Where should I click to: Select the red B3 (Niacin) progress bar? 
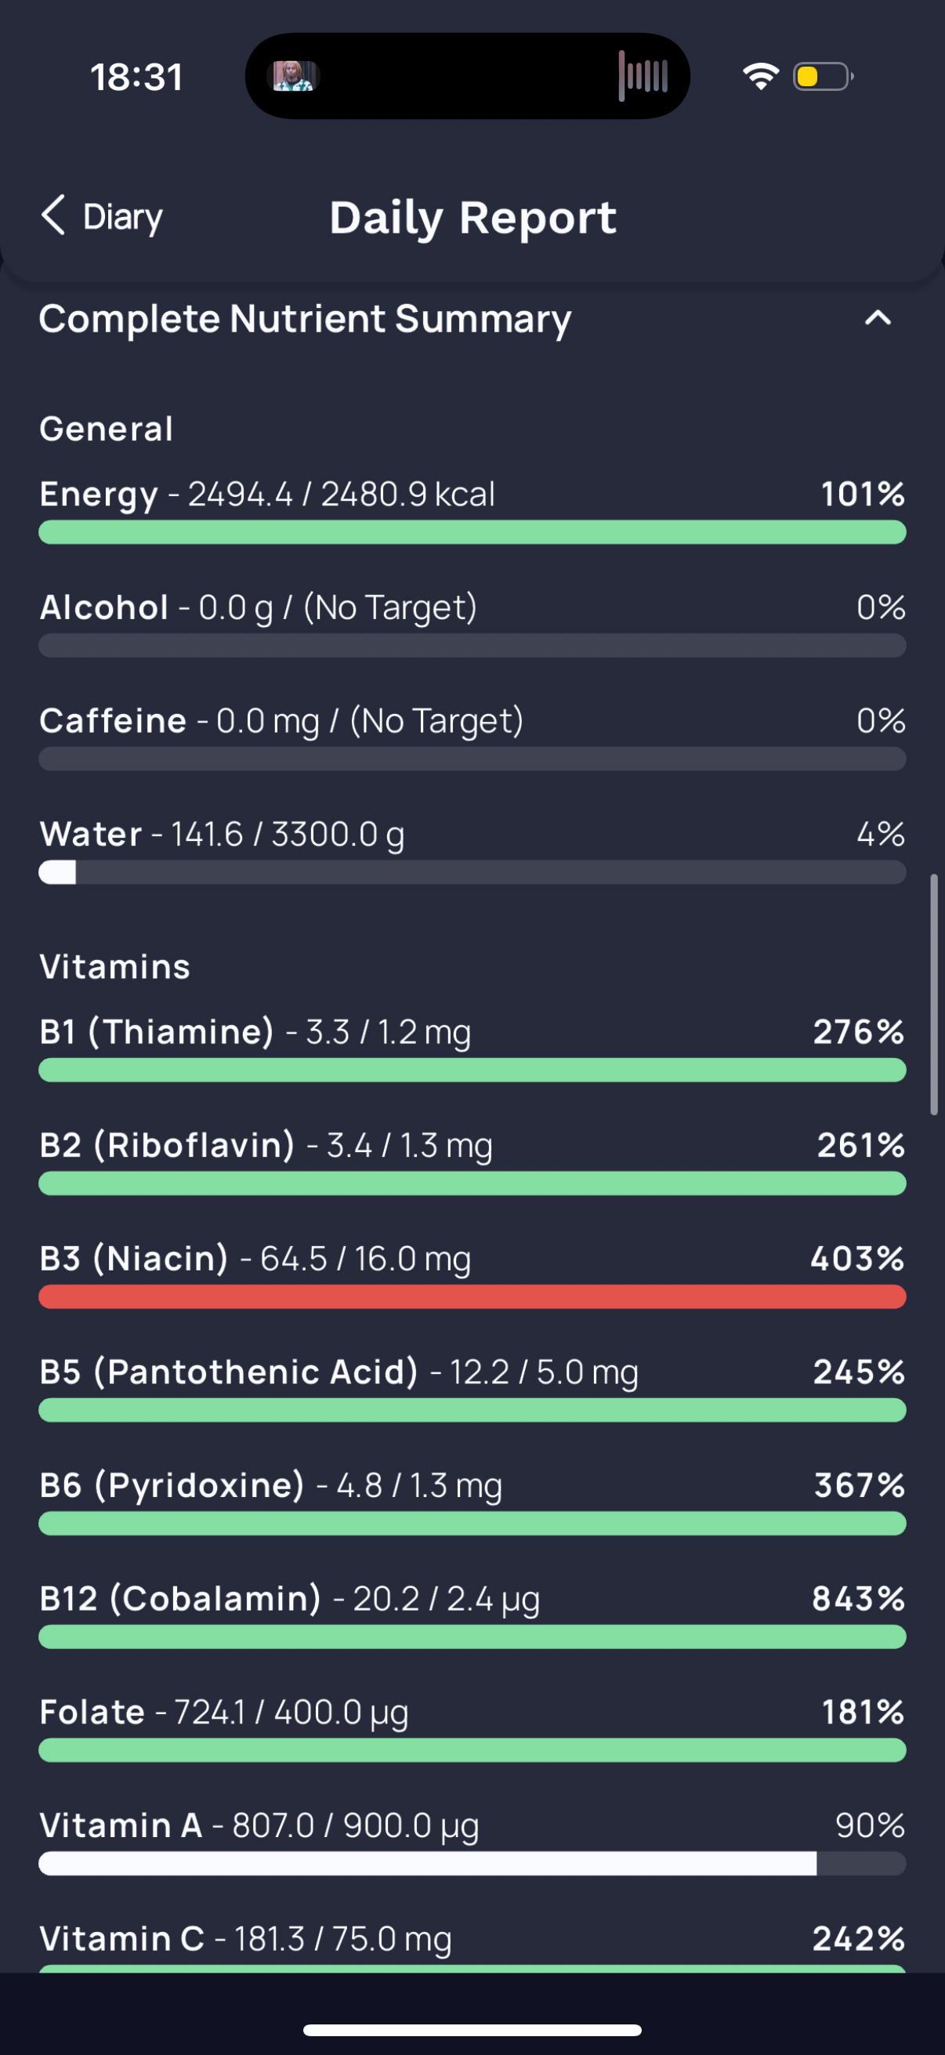(x=472, y=1296)
